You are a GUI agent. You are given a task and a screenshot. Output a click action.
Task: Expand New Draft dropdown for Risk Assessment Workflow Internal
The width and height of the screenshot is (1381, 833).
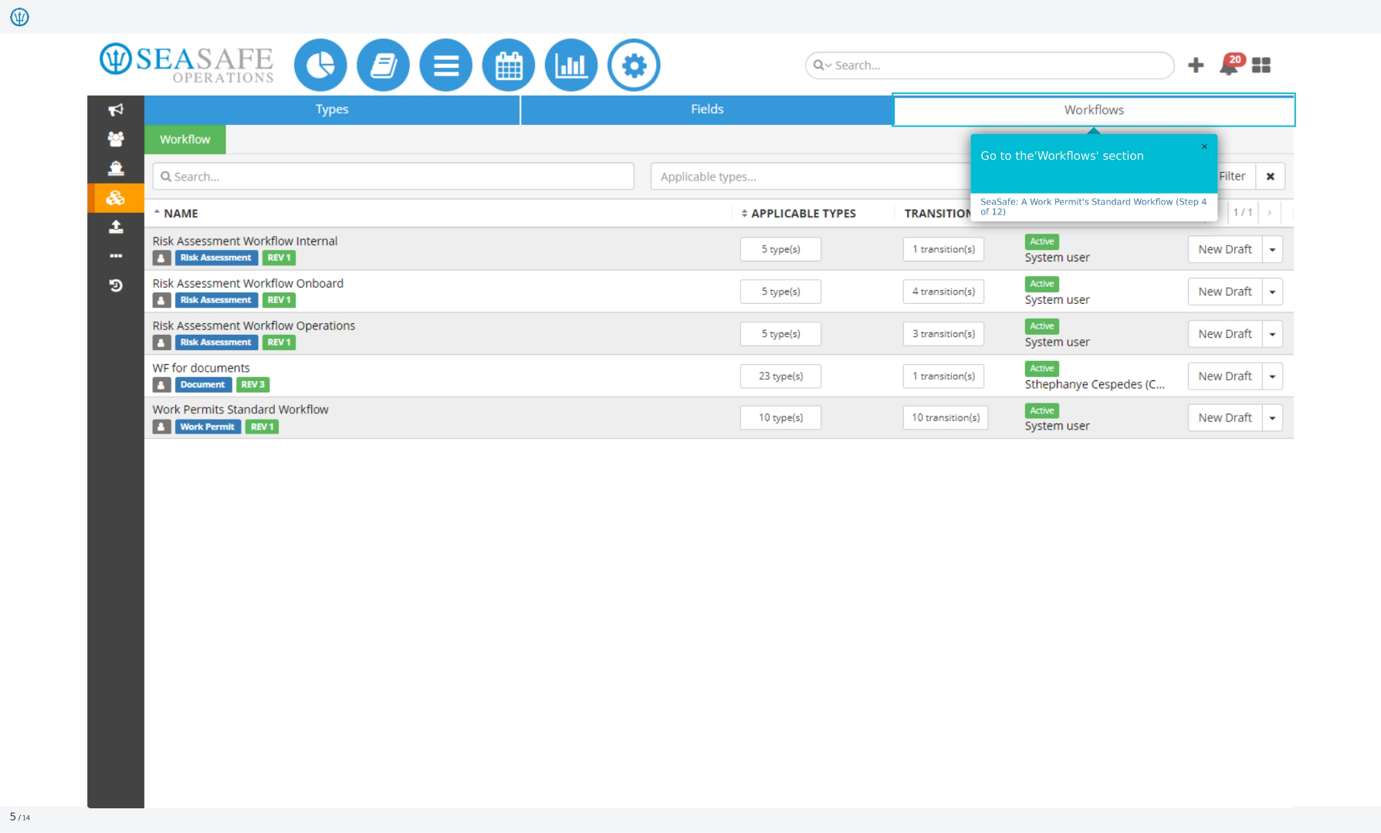click(1272, 250)
